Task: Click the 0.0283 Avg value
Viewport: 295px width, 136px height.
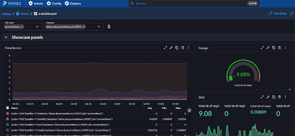Action: coord(153,119)
